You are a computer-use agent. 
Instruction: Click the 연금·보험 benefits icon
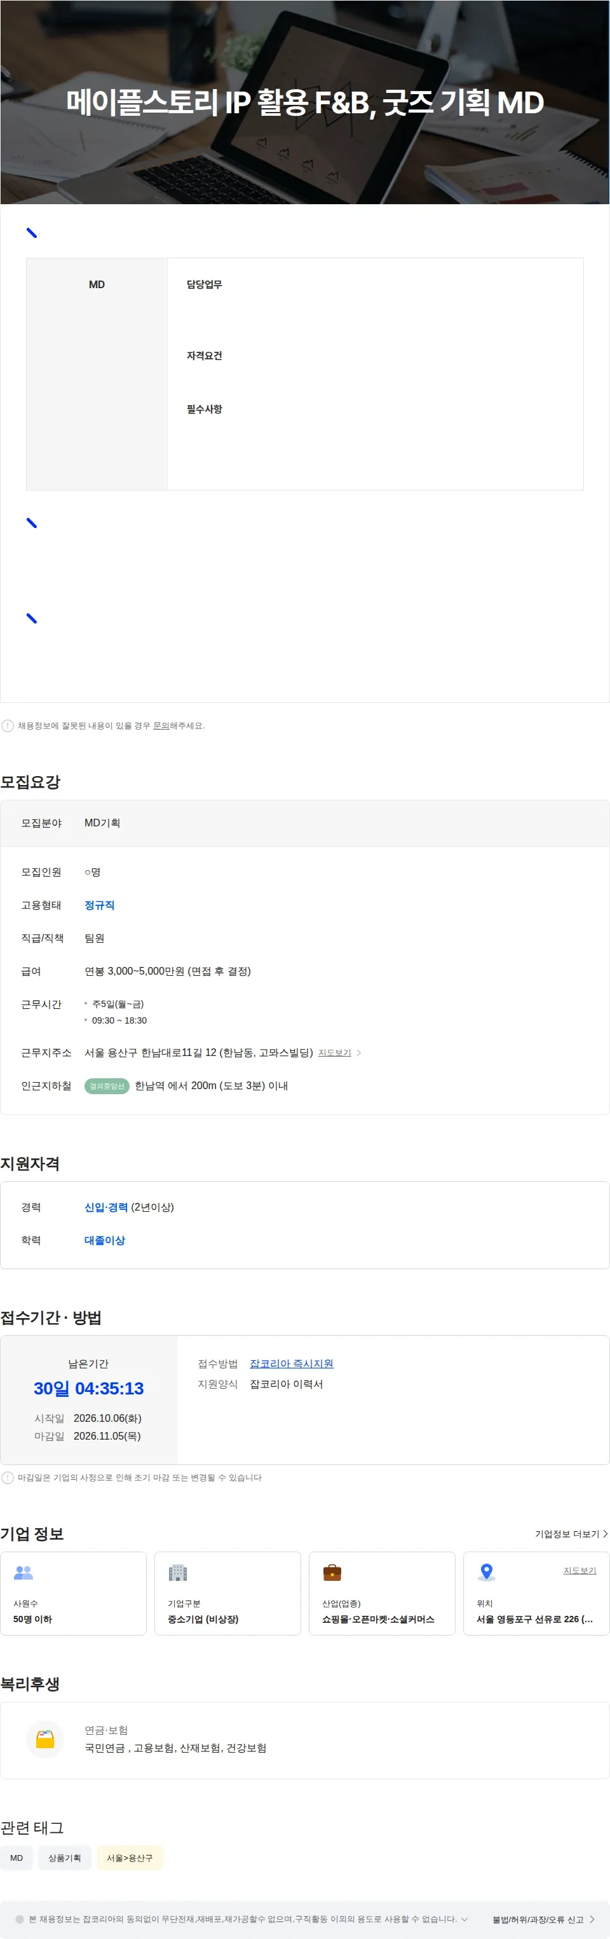tap(45, 1741)
